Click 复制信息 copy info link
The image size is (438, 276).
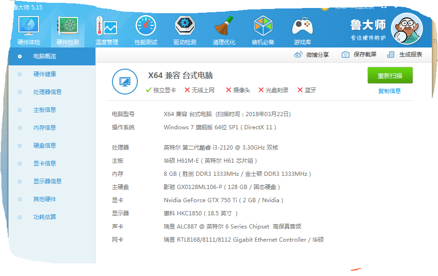[x=390, y=91]
